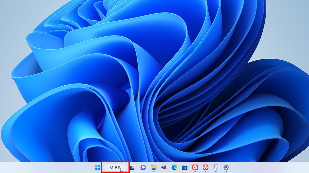Launch the purple Teams Chat icon

click(x=143, y=168)
